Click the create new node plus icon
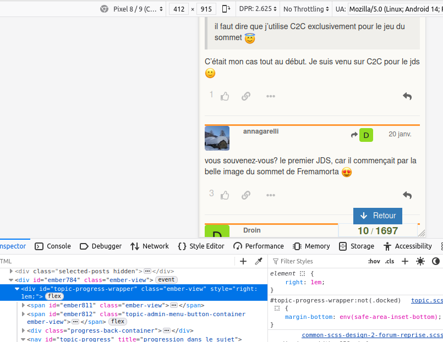Image resolution: width=443 pixels, height=342 pixels. click(243, 261)
